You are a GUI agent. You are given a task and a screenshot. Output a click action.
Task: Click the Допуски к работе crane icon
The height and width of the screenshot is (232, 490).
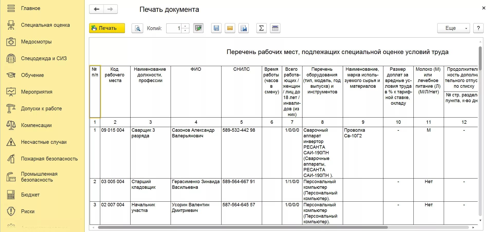pos(11,109)
